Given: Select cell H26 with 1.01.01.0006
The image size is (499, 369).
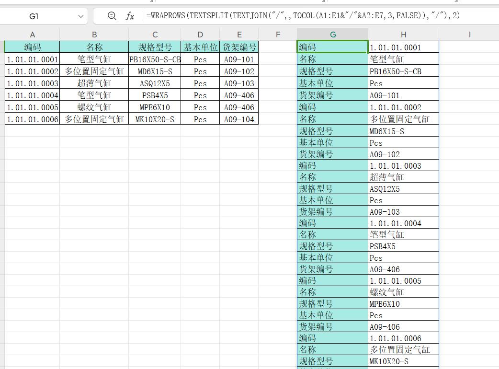Looking at the screenshot, I should [404, 338].
